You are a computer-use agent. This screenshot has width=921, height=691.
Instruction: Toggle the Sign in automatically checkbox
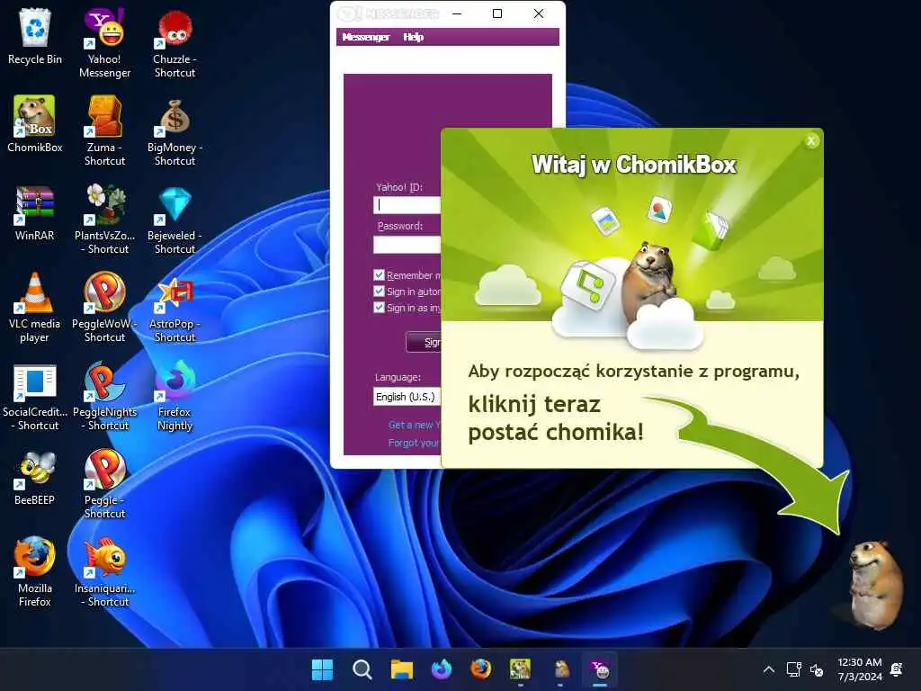(x=379, y=291)
